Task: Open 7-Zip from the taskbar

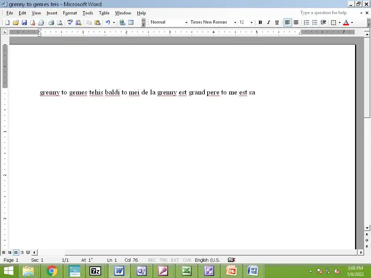Action: coord(95,271)
